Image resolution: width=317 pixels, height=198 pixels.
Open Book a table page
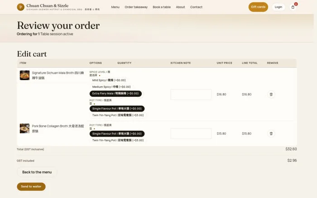click(162, 7)
